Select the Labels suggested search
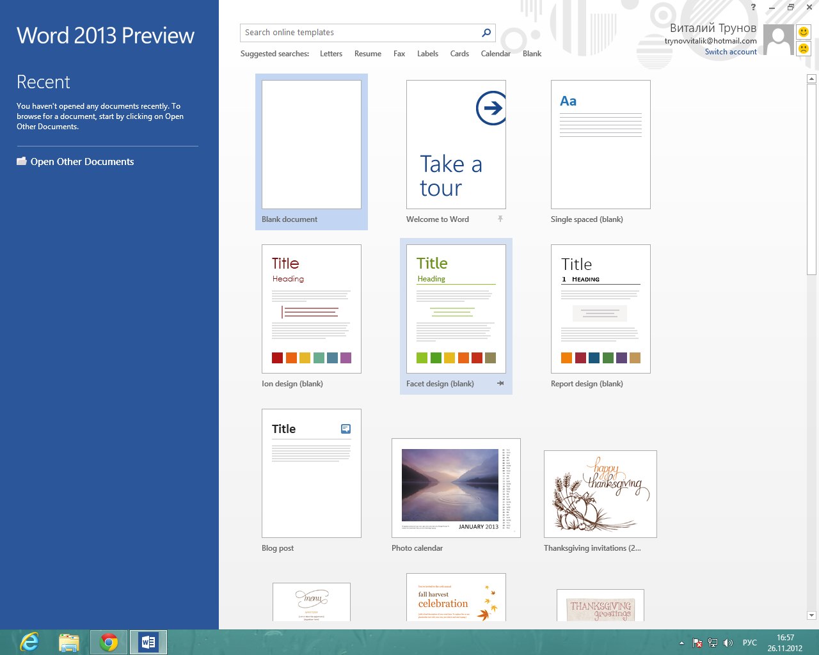The width and height of the screenshot is (819, 655). 427,54
